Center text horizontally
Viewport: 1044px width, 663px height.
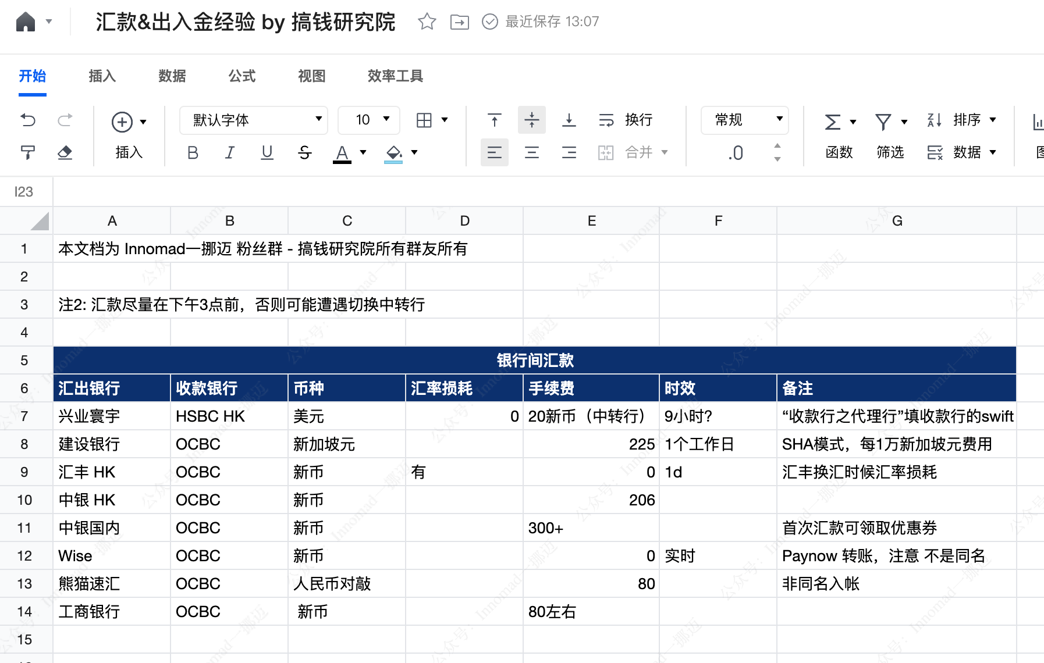pos(532,153)
